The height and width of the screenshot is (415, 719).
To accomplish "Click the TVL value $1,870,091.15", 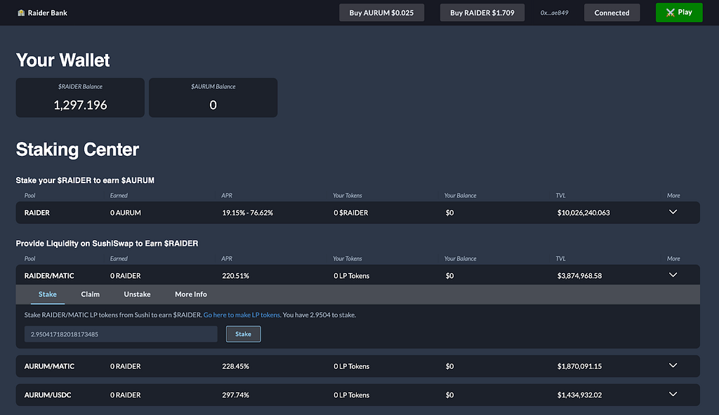I will (x=579, y=367).
